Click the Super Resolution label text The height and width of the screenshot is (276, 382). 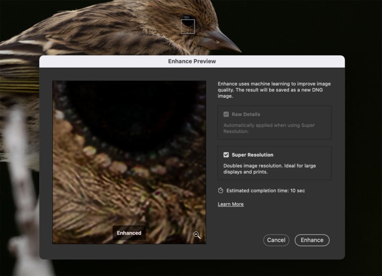[x=253, y=153]
